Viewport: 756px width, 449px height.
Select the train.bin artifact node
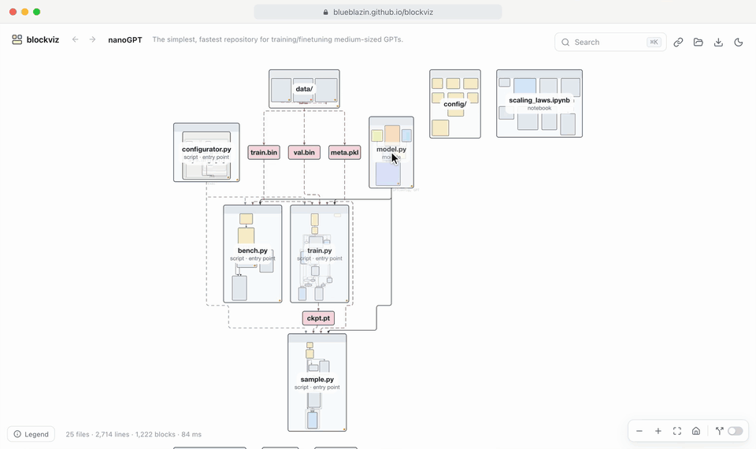click(264, 152)
